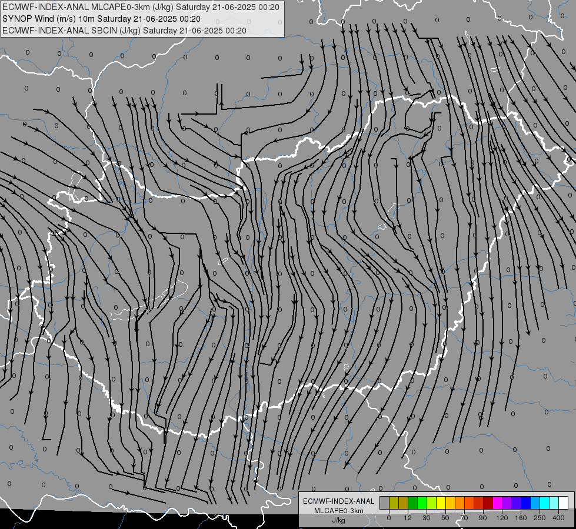Screen dimensions: 576x529
Task: Select the magenta legend swatch
Action: point(498,503)
